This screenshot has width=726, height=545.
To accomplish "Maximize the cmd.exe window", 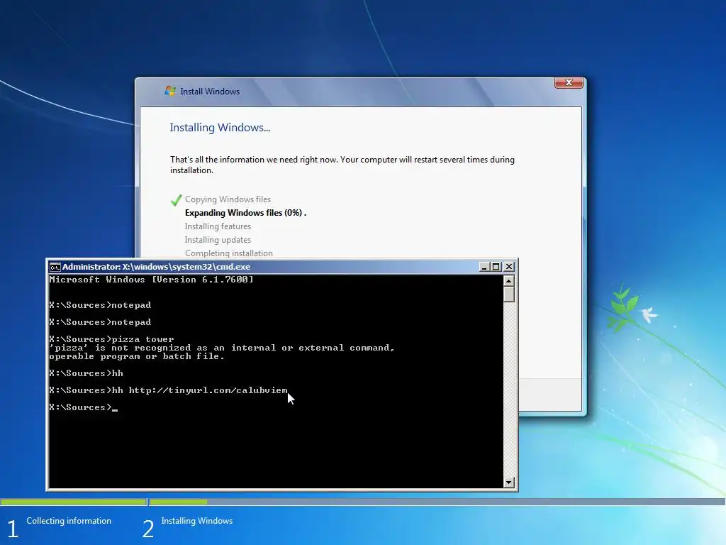I will point(496,267).
